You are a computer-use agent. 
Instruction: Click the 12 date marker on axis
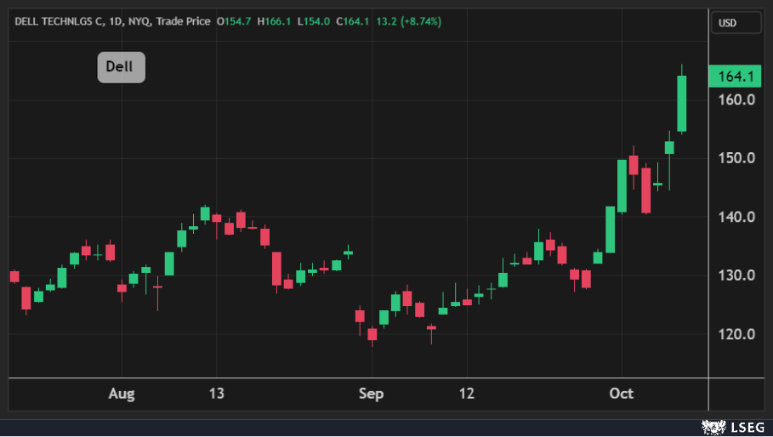(467, 394)
